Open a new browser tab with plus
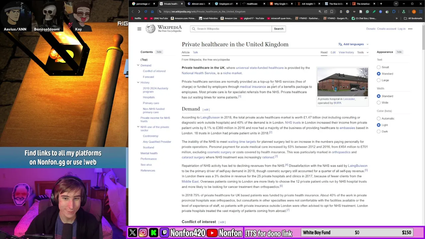Screen dimensions: 425x239 point(381,4)
